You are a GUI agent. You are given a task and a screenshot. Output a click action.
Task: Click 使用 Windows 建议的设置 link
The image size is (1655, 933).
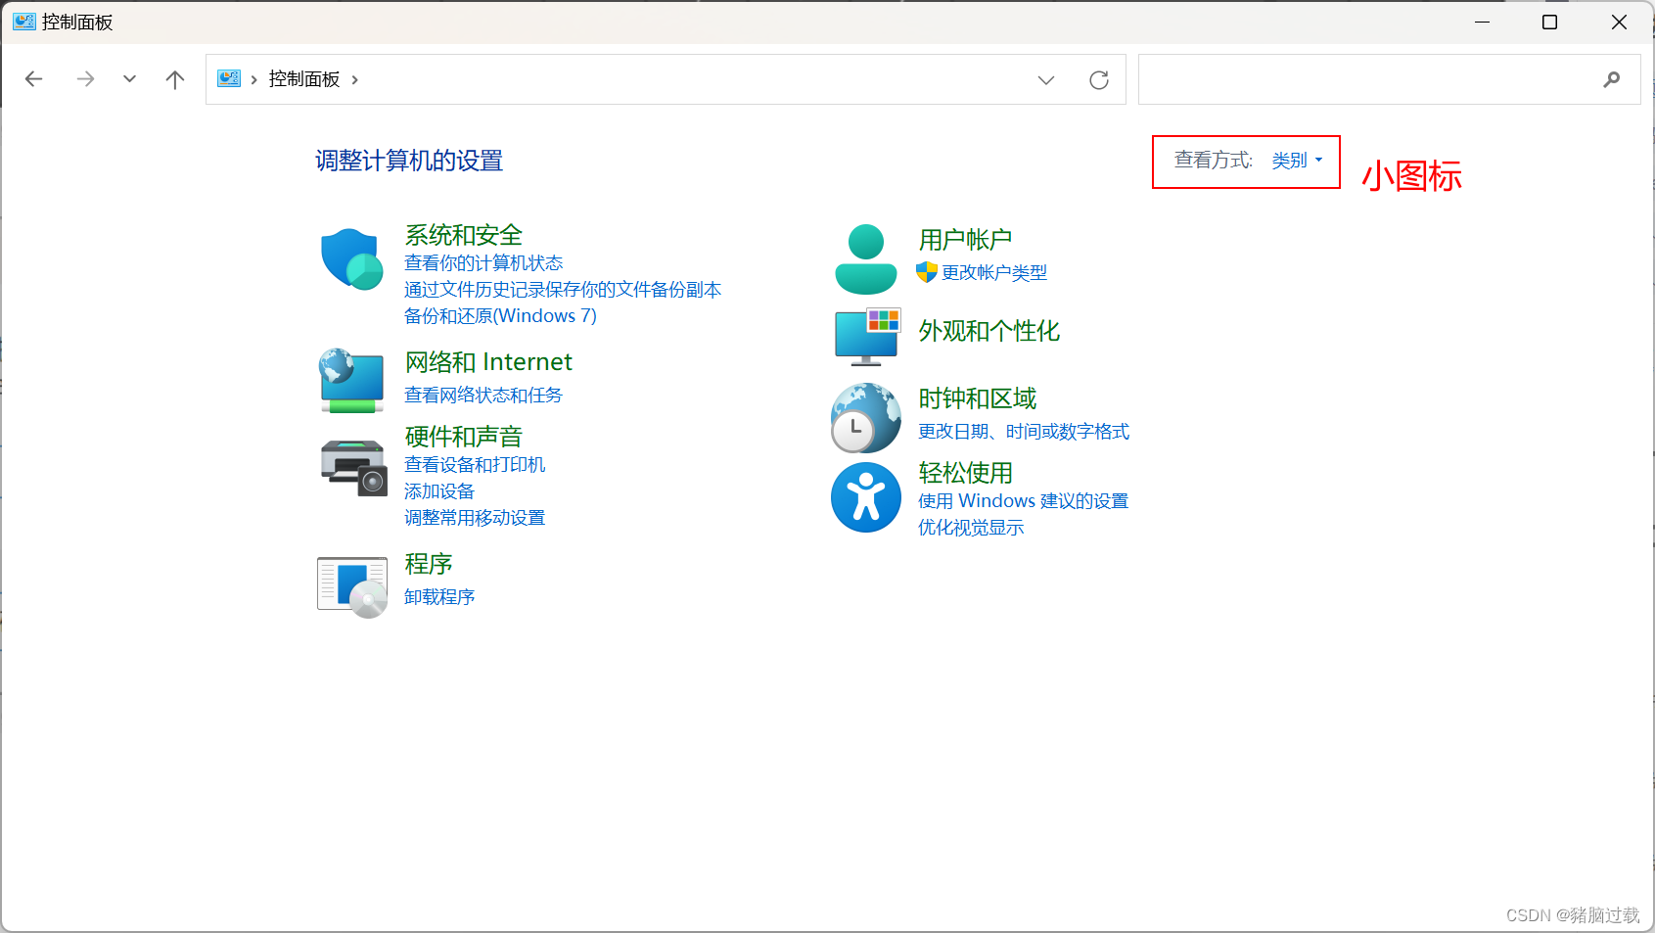tap(1023, 501)
